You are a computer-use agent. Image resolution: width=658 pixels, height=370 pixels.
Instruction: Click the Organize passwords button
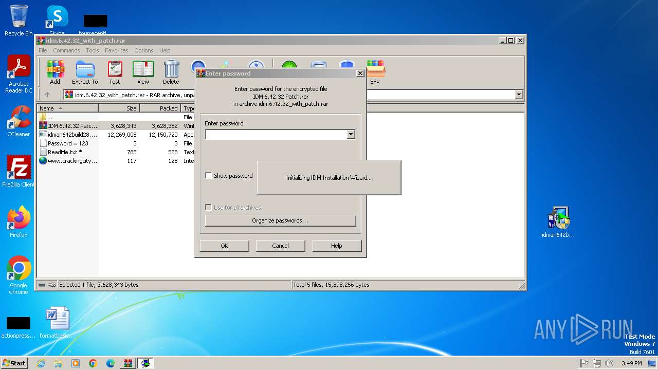280,220
